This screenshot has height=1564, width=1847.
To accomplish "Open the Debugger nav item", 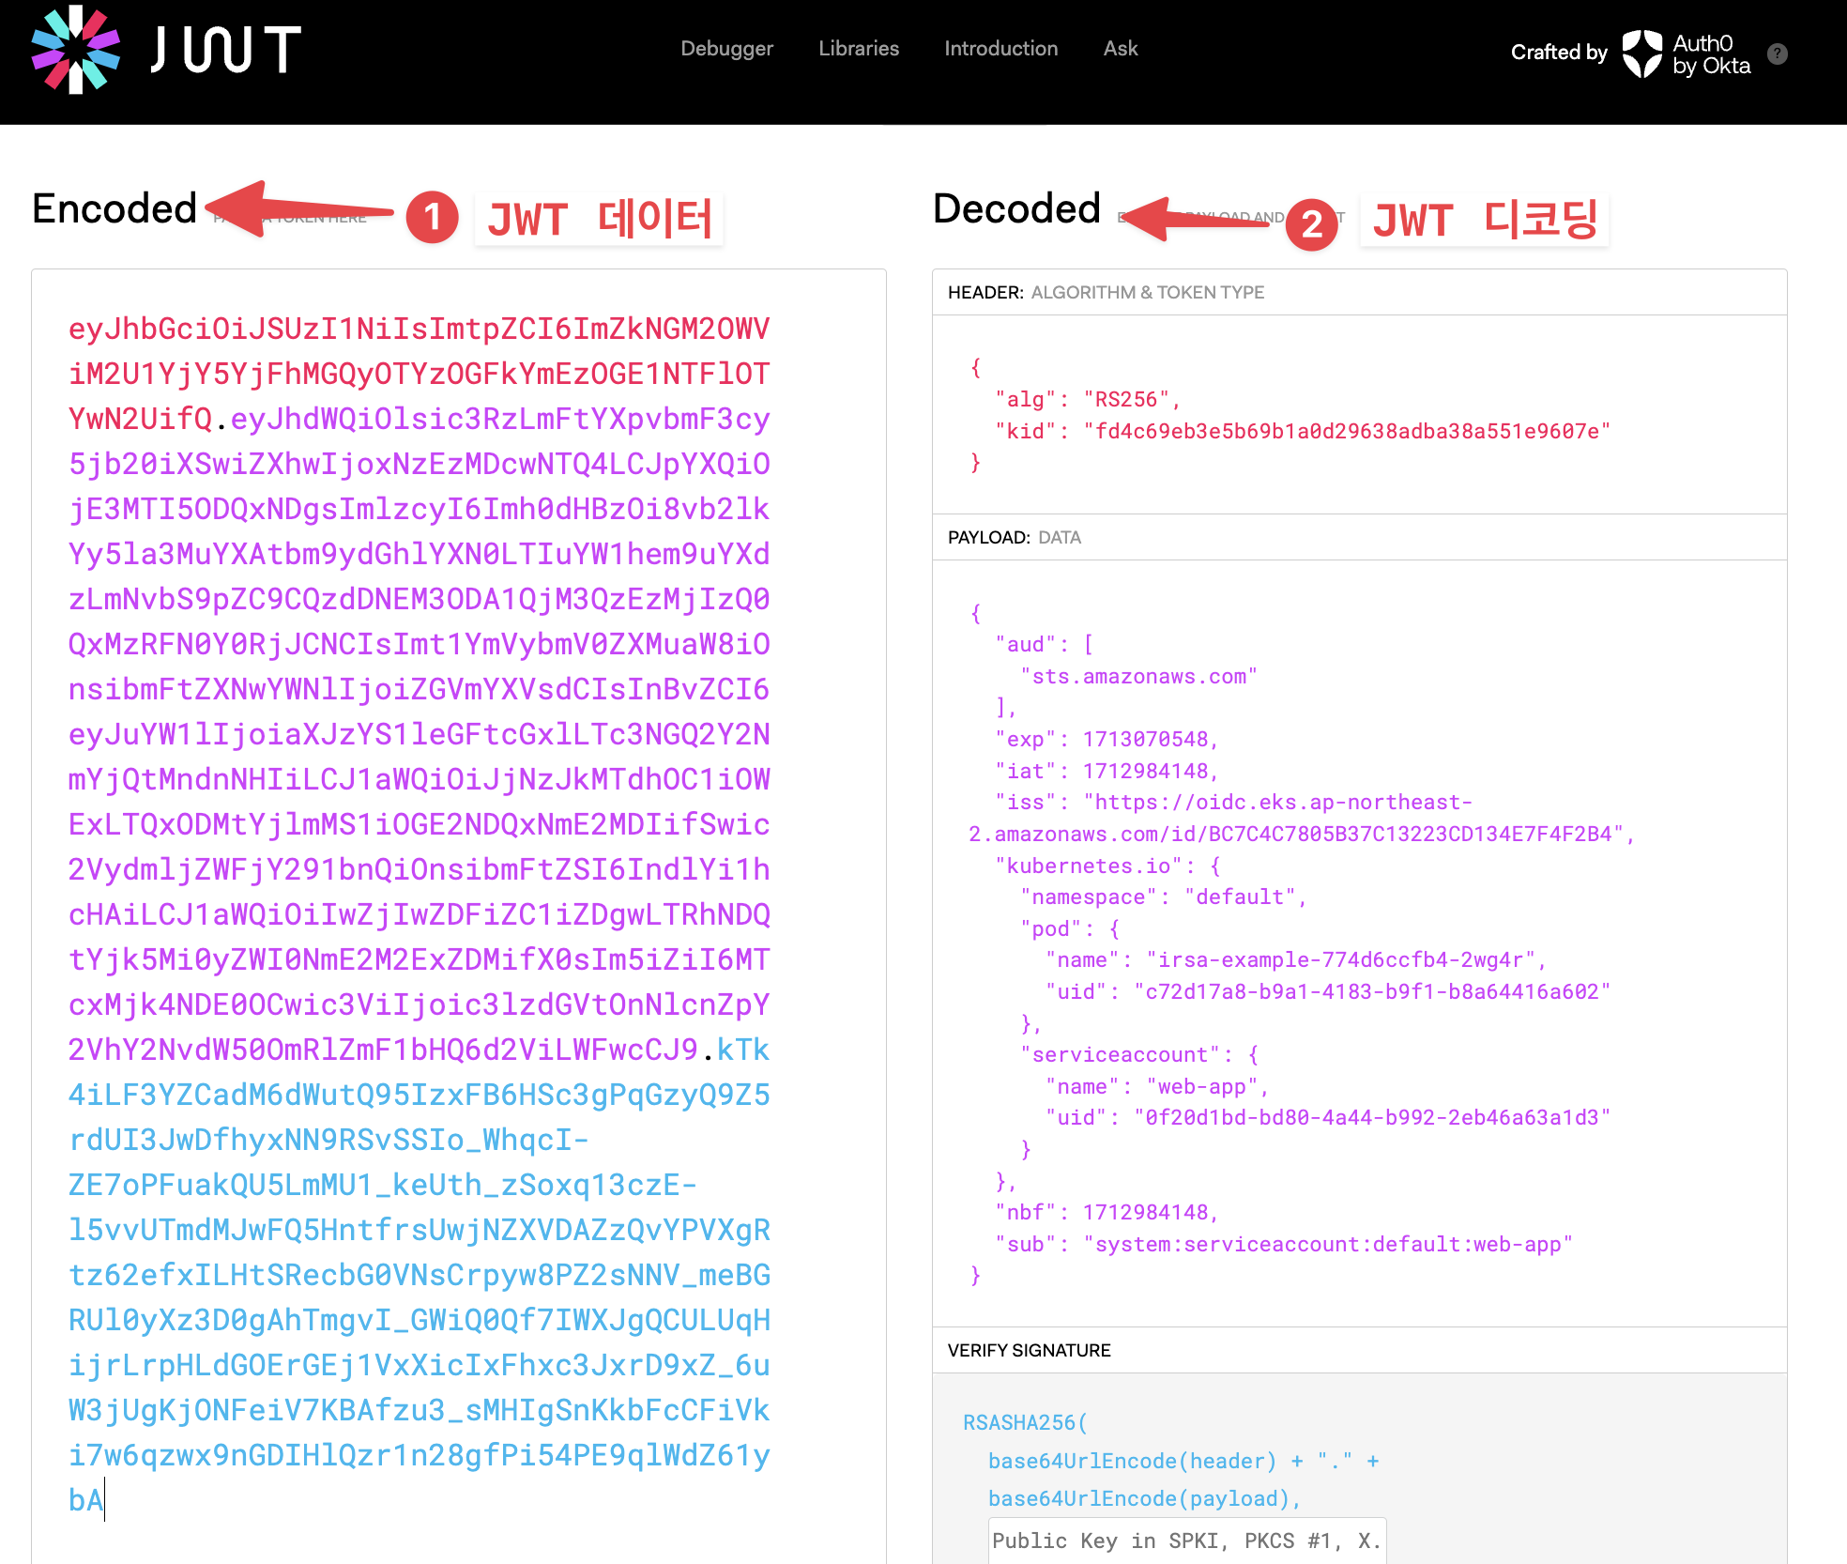I will (726, 49).
